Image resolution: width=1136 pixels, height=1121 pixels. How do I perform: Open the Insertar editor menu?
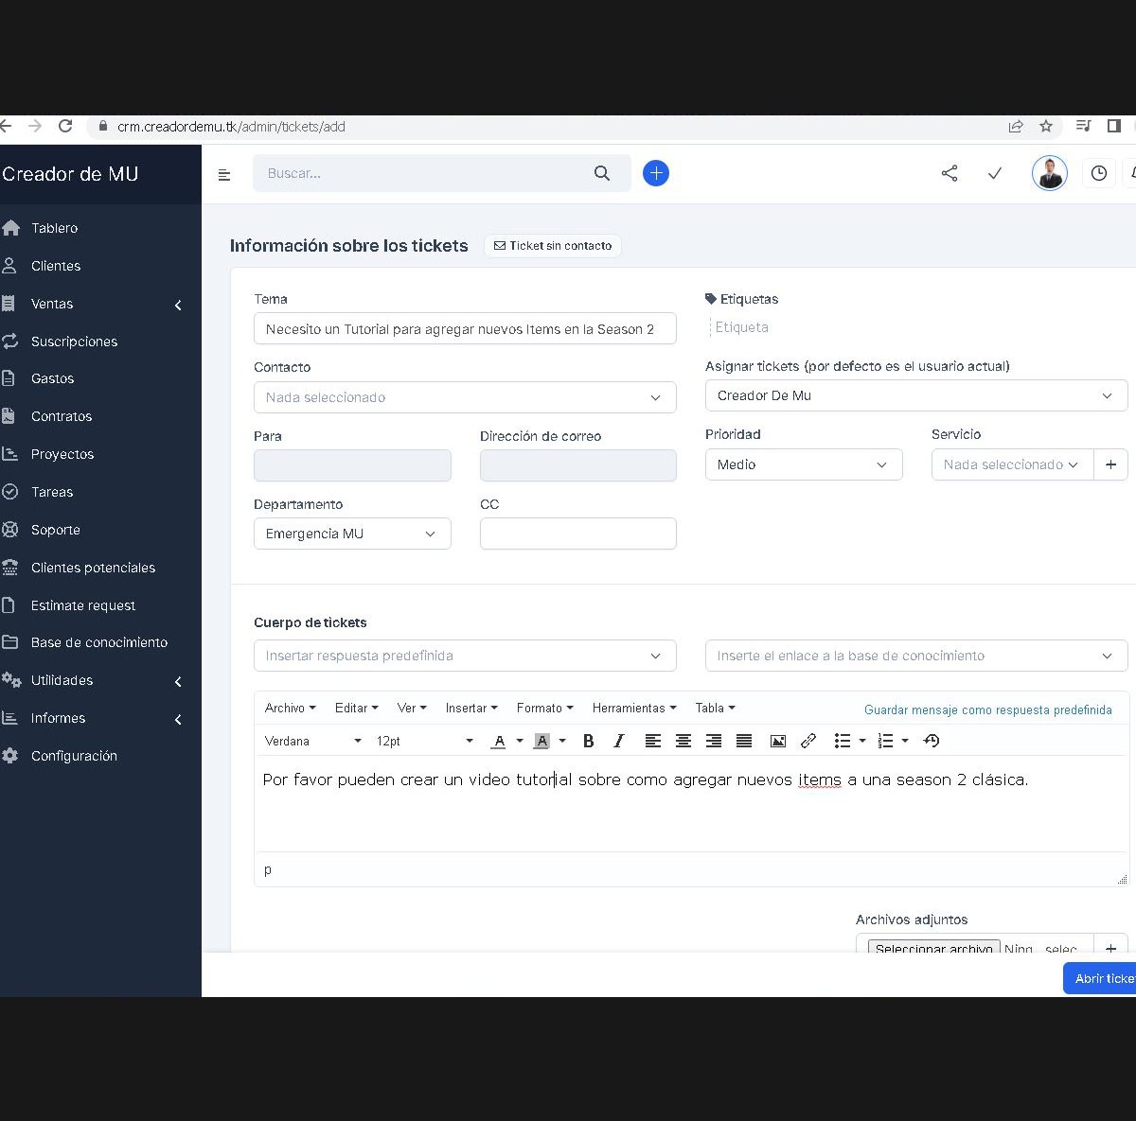click(471, 708)
